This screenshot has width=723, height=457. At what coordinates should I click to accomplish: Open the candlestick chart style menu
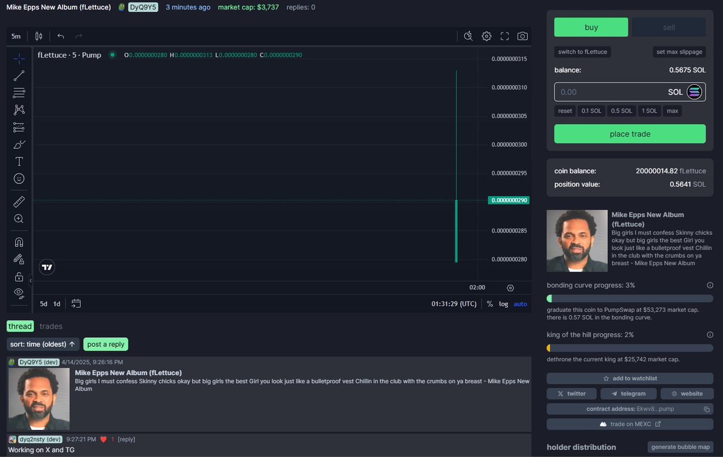(39, 36)
